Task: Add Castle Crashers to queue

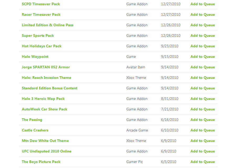Action: point(203,130)
